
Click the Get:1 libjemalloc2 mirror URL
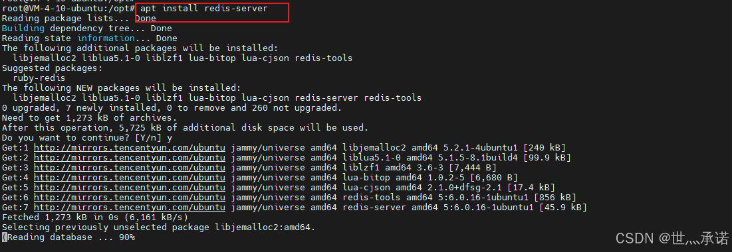[130, 148]
